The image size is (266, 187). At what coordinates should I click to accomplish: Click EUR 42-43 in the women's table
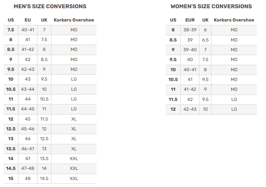190,109
